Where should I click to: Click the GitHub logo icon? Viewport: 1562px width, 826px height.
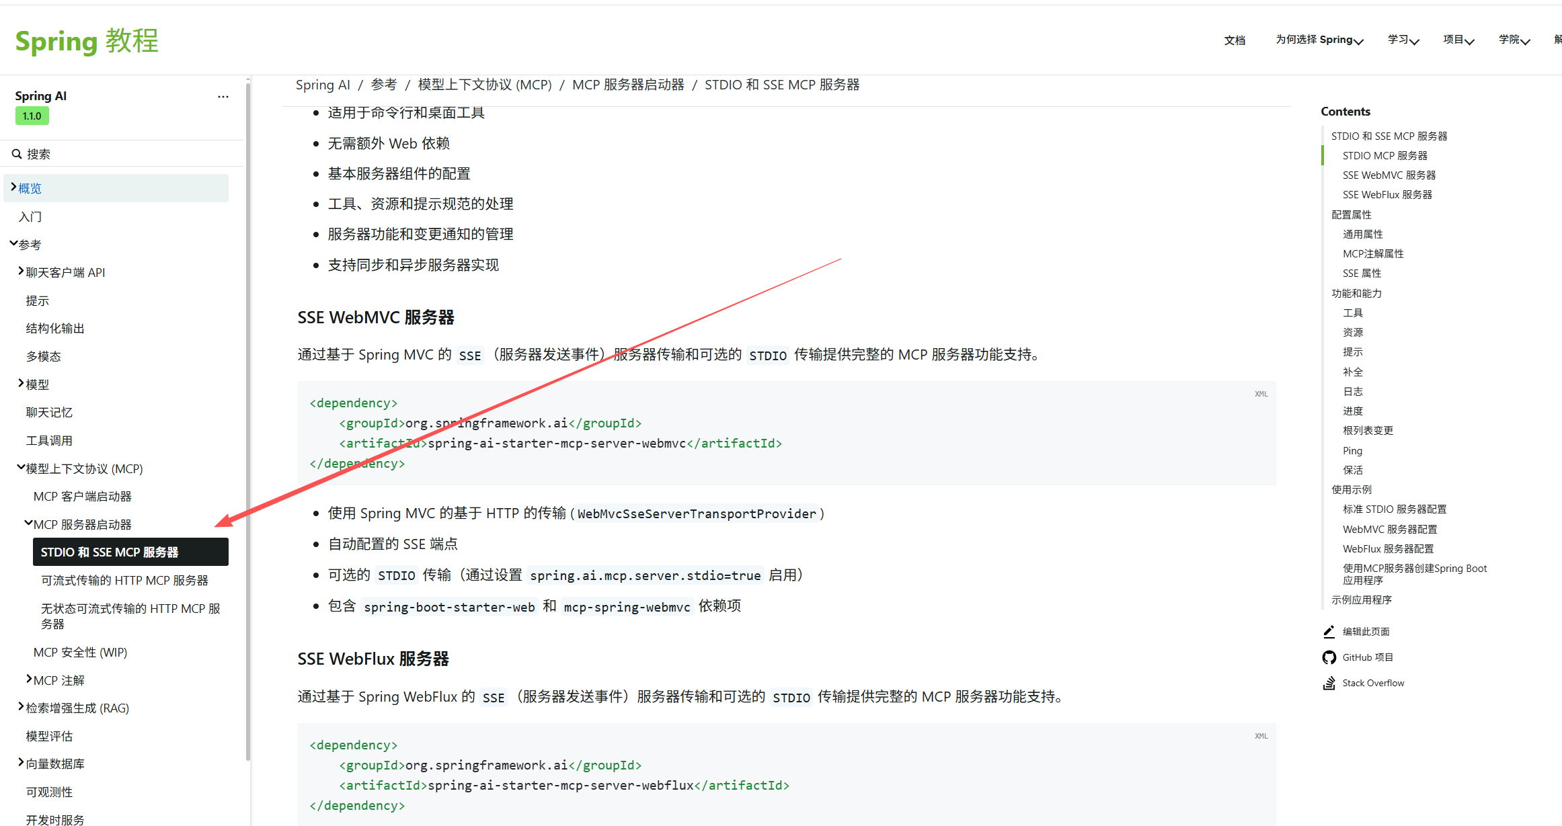[x=1329, y=657]
